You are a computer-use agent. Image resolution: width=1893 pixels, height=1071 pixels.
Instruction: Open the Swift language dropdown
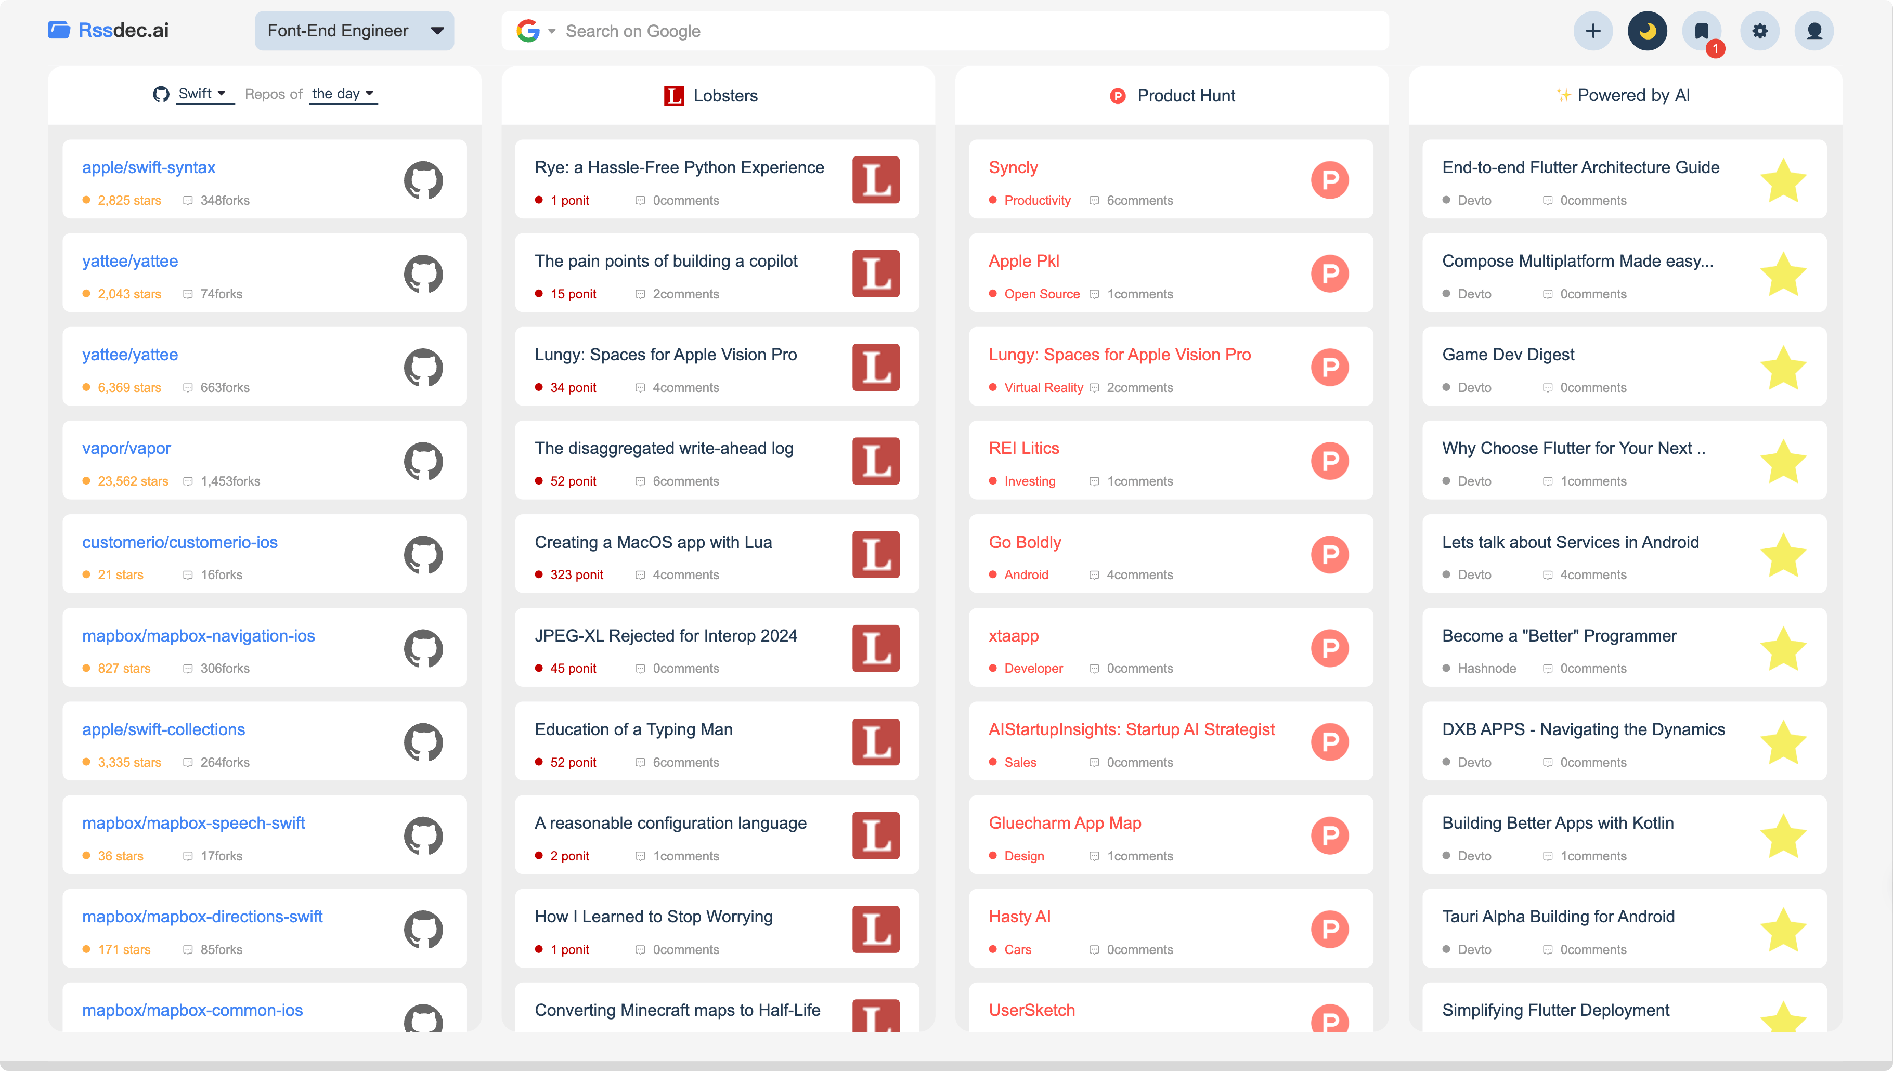pyautogui.click(x=202, y=94)
